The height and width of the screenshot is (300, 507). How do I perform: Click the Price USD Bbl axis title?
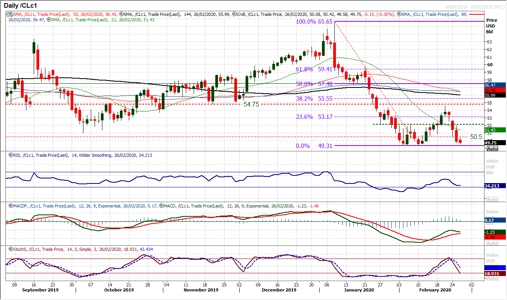[x=491, y=26]
